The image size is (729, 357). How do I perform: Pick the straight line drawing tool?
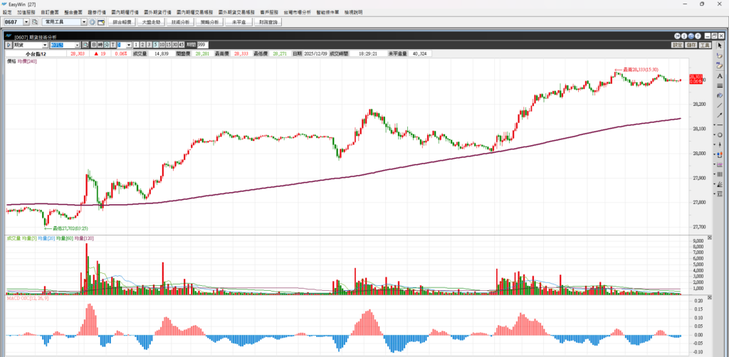coord(720,105)
